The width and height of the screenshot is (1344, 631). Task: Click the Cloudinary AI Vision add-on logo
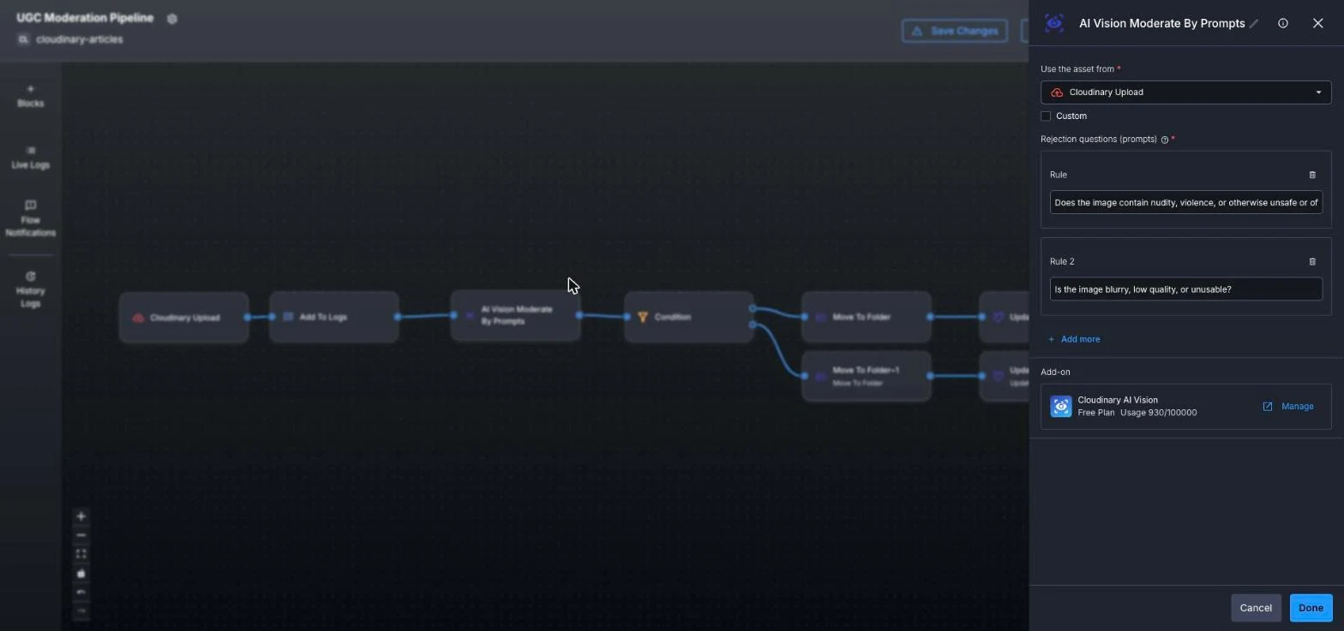pos(1061,407)
